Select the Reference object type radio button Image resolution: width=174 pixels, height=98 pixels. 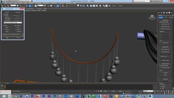[16, 32]
